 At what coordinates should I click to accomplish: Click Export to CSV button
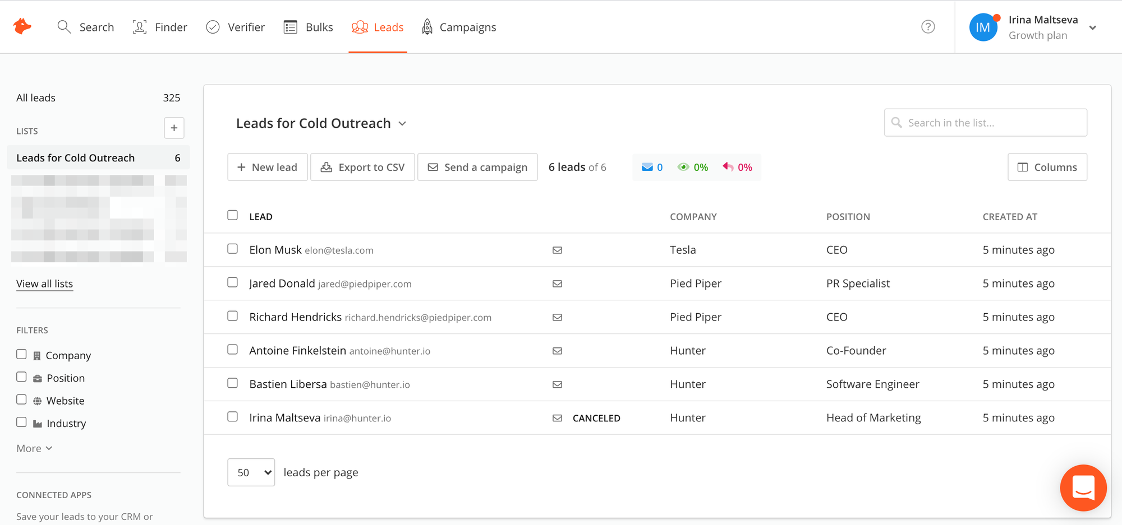coord(362,167)
